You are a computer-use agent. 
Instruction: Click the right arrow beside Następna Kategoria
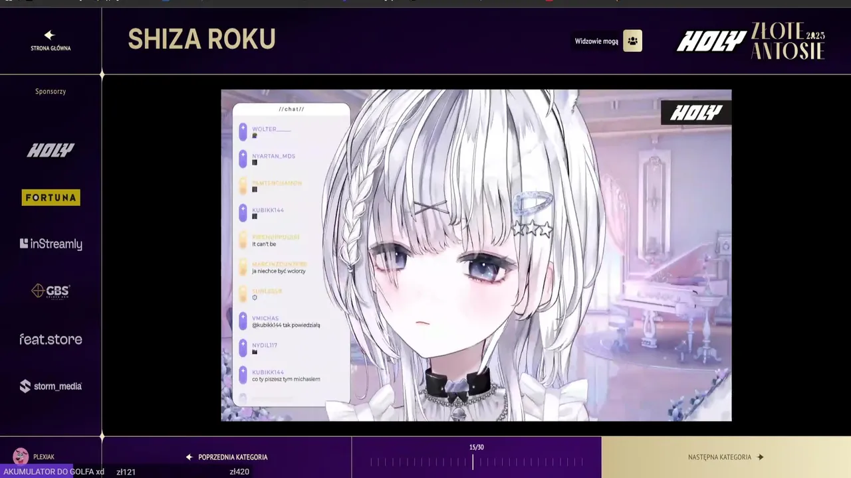coord(761,457)
